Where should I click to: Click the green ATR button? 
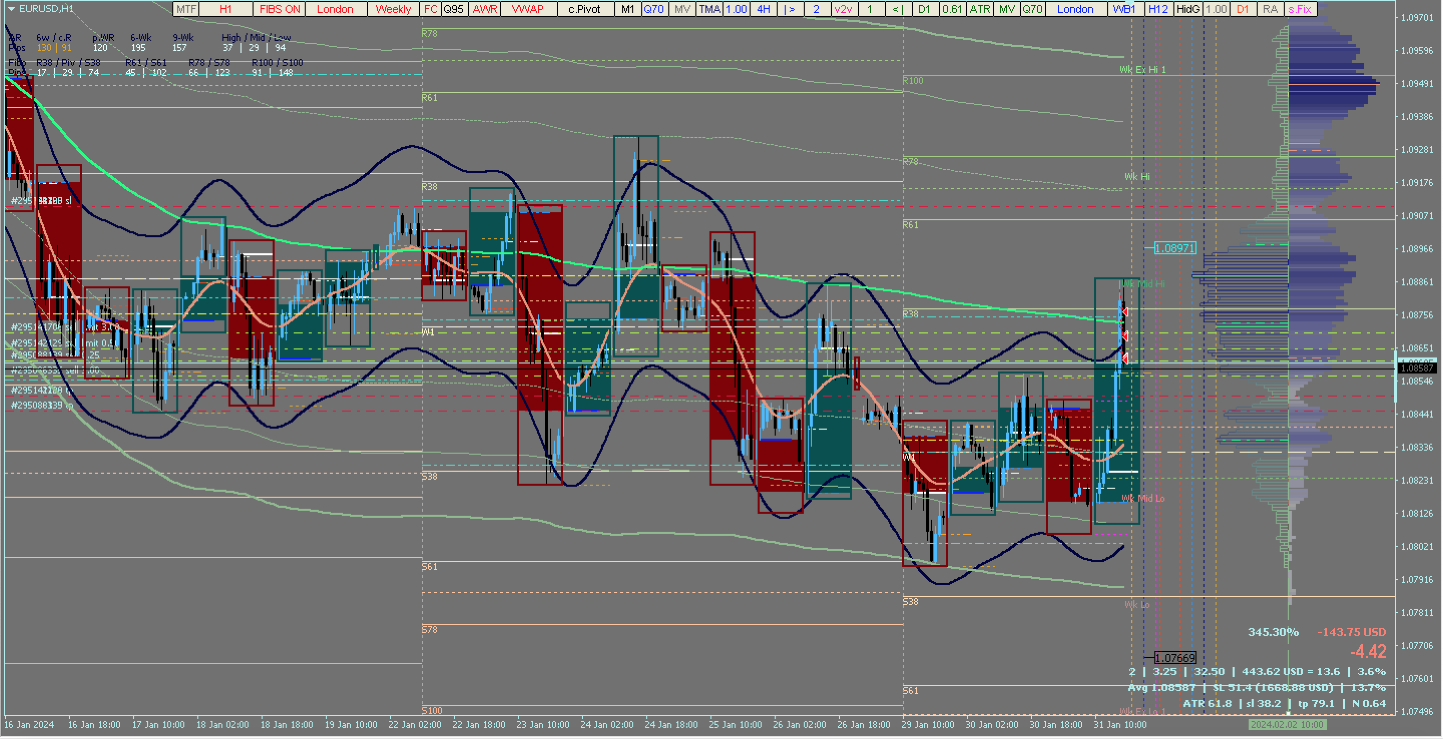point(980,9)
